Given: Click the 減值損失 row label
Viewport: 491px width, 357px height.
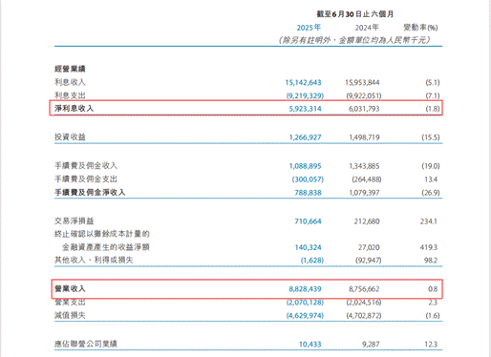Looking at the screenshot, I should pyautogui.click(x=70, y=315).
